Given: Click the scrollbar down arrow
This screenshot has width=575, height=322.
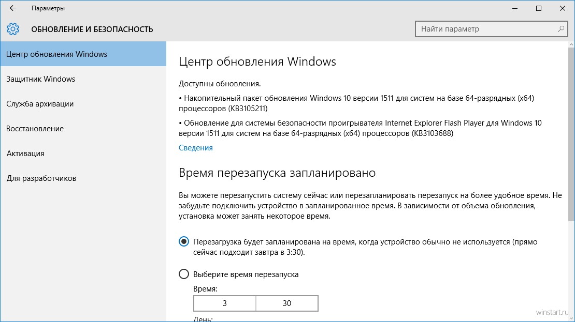Looking at the screenshot, I should 571,318.
